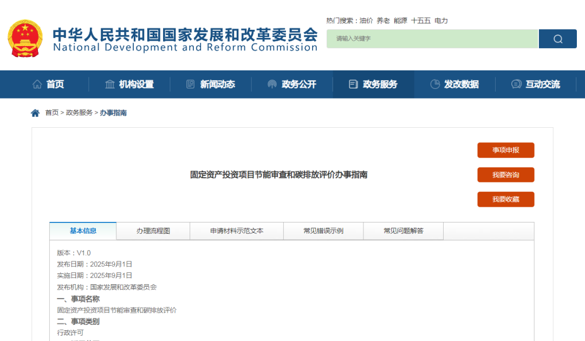Screen dimensions: 585x341
Task: Switch to the 办理流程图 tab
Action: (153, 231)
